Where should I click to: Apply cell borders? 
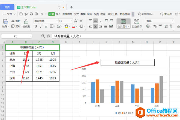click(52, 26)
